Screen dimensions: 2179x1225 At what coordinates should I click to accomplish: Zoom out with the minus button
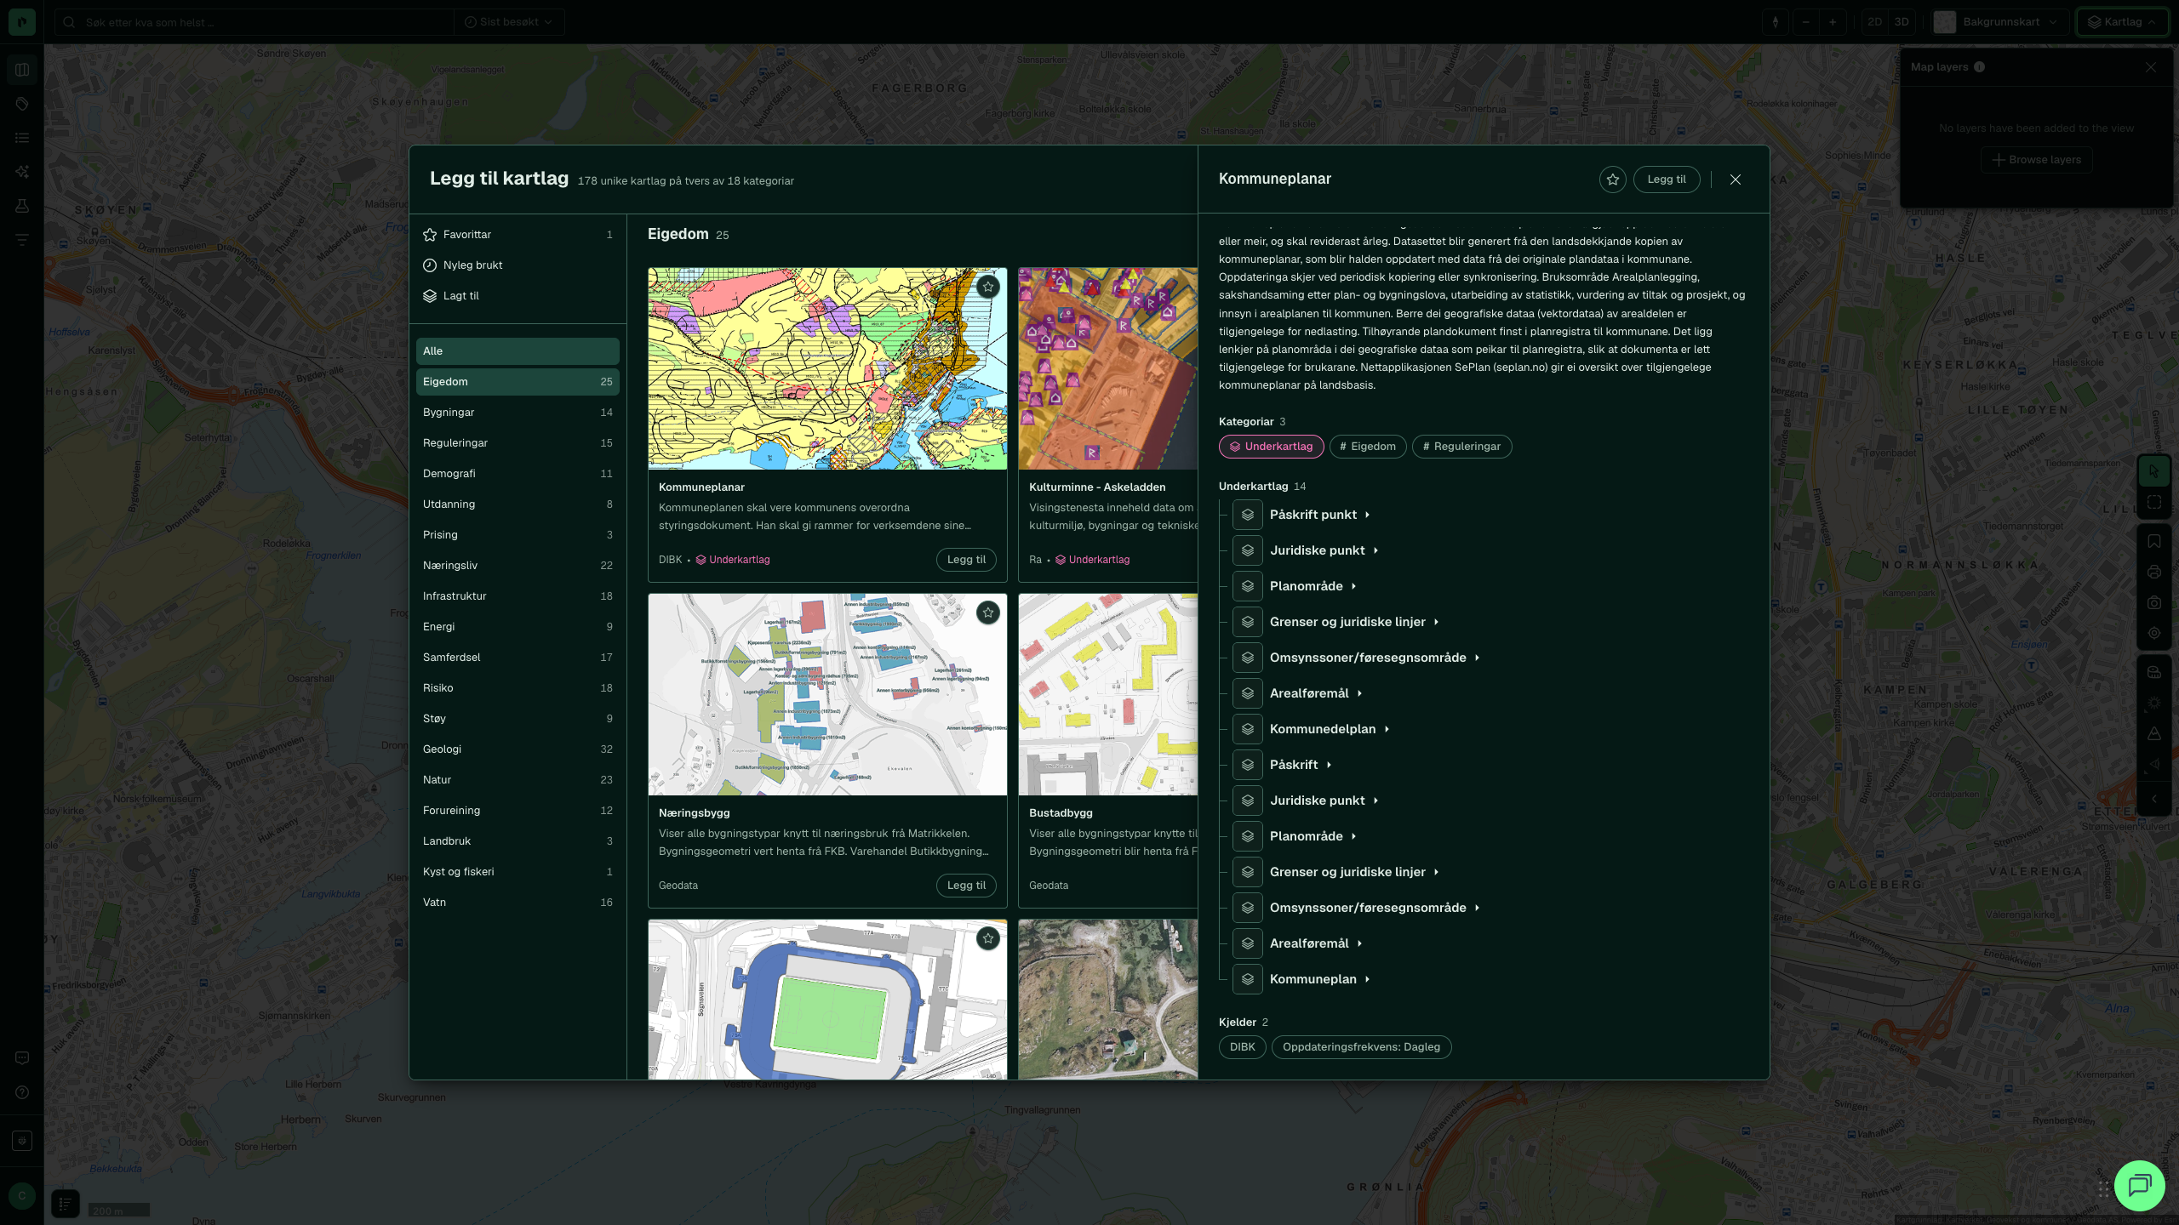click(x=1805, y=22)
